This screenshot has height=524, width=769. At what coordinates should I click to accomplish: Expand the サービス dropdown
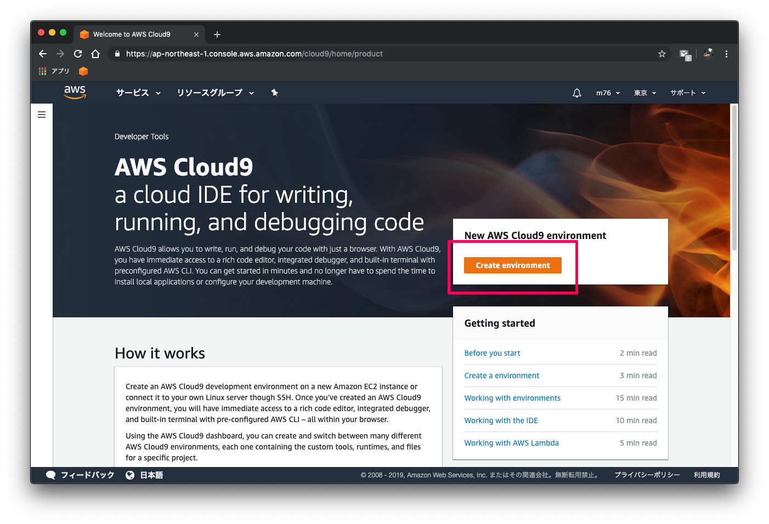[138, 93]
